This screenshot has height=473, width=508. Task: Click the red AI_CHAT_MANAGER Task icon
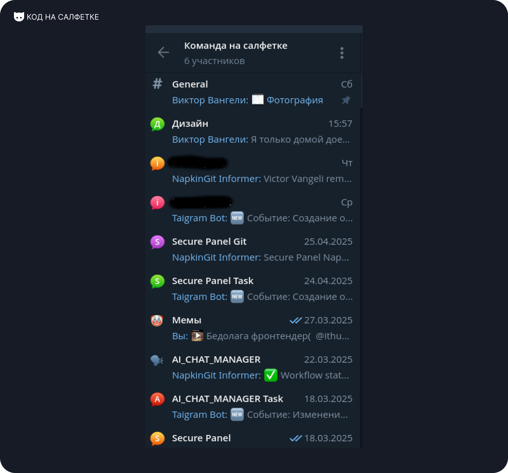pyautogui.click(x=157, y=399)
